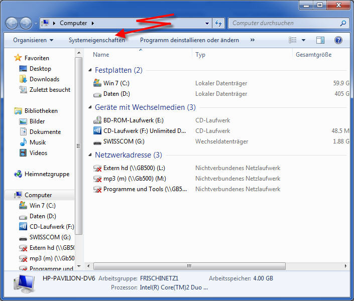354x301 pixels.
Task: Open Heimnetzgruppe in the navigation pane
Action: pos(47,174)
